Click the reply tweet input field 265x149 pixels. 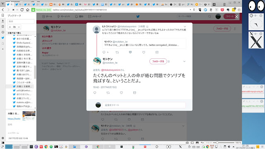click(x=144, y=105)
